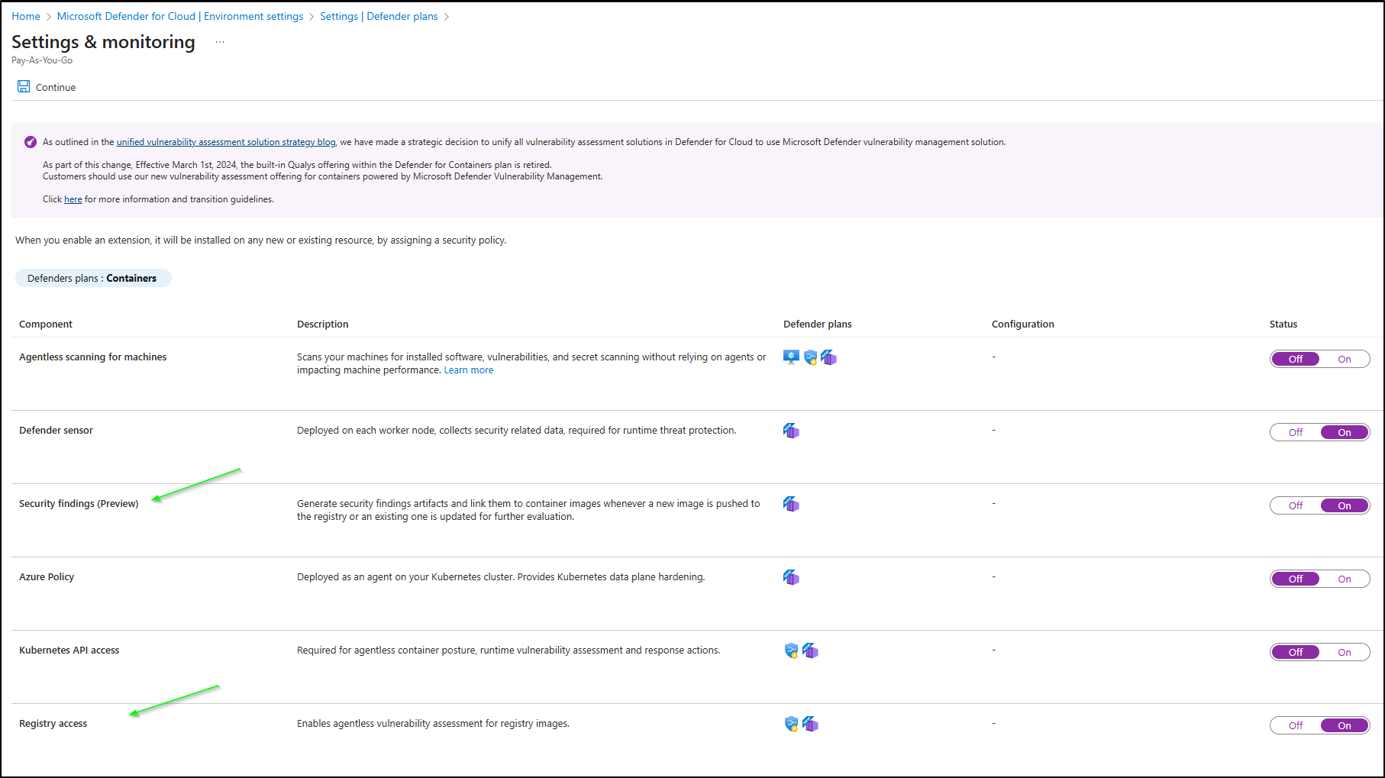Click the Containers plan icon in Defender sensor row
This screenshot has width=1385, height=778.
click(x=791, y=431)
